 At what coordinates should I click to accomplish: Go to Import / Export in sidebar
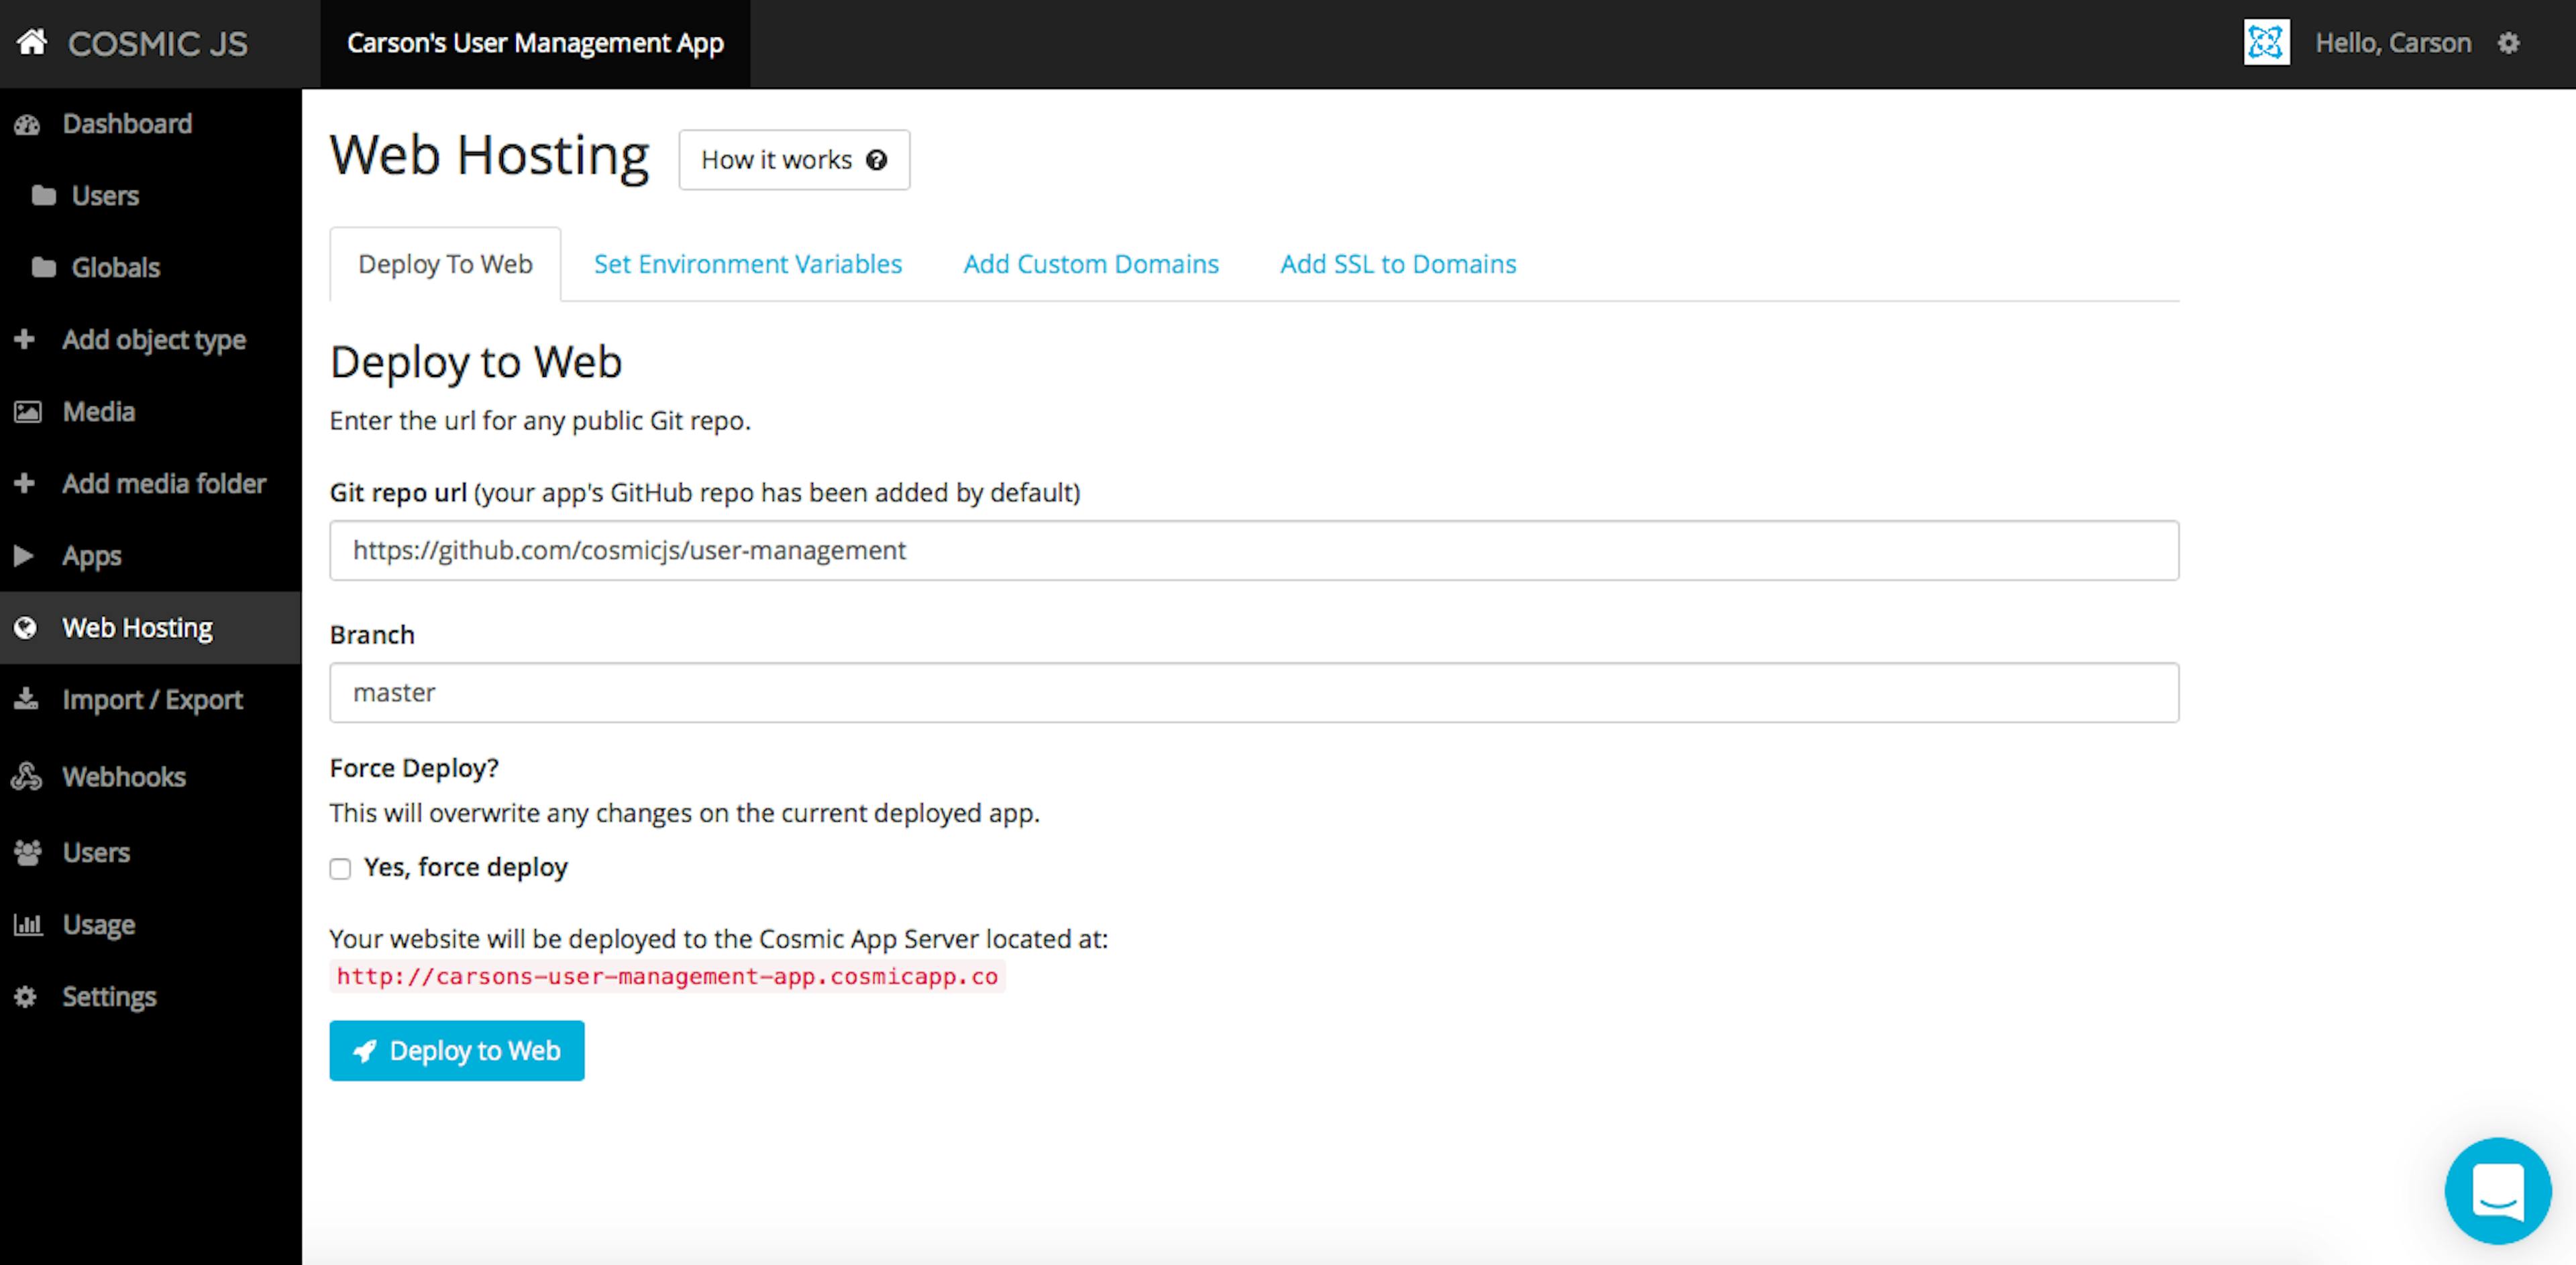tap(150, 699)
